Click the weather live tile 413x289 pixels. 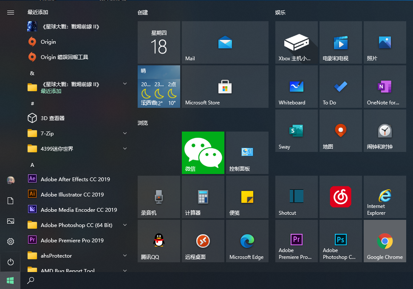pos(158,86)
